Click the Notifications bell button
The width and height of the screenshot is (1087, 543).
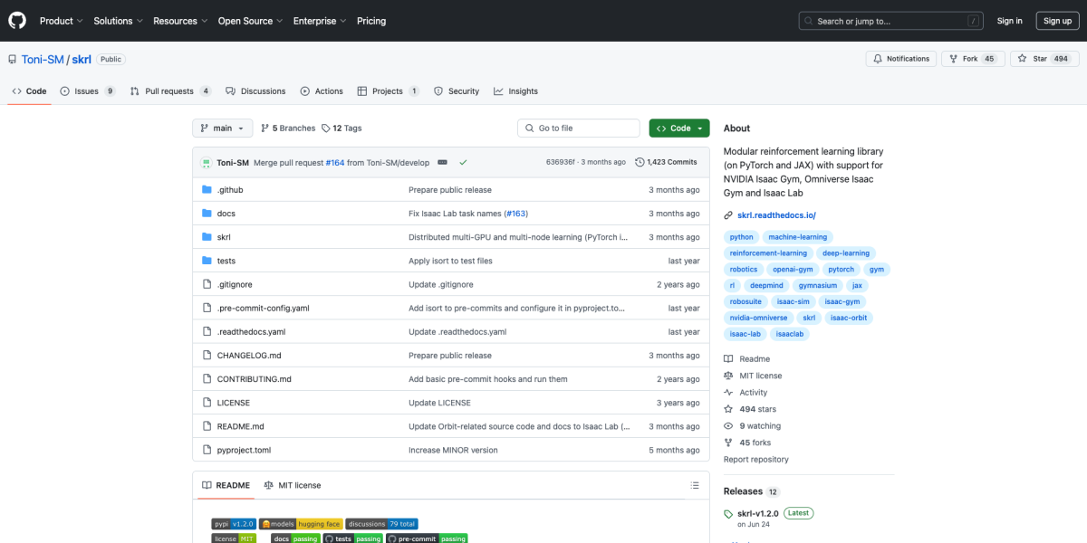[x=900, y=59]
